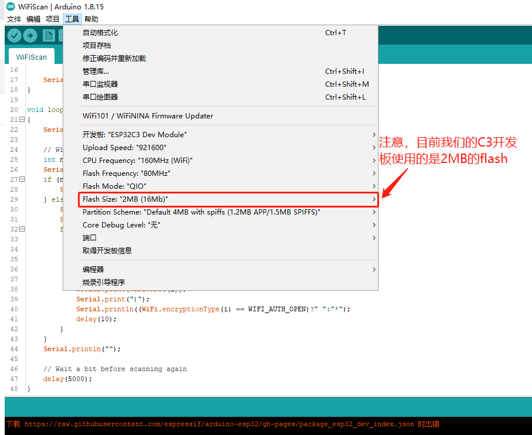Screen dimensions: 532x435
Task: Choose 自动格式化 from the tools menu
Action: pyautogui.click(x=220, y=33)
